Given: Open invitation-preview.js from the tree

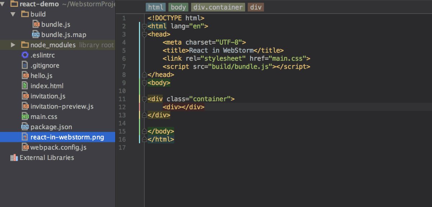Looking at the screenshot, I should point(62,106).
